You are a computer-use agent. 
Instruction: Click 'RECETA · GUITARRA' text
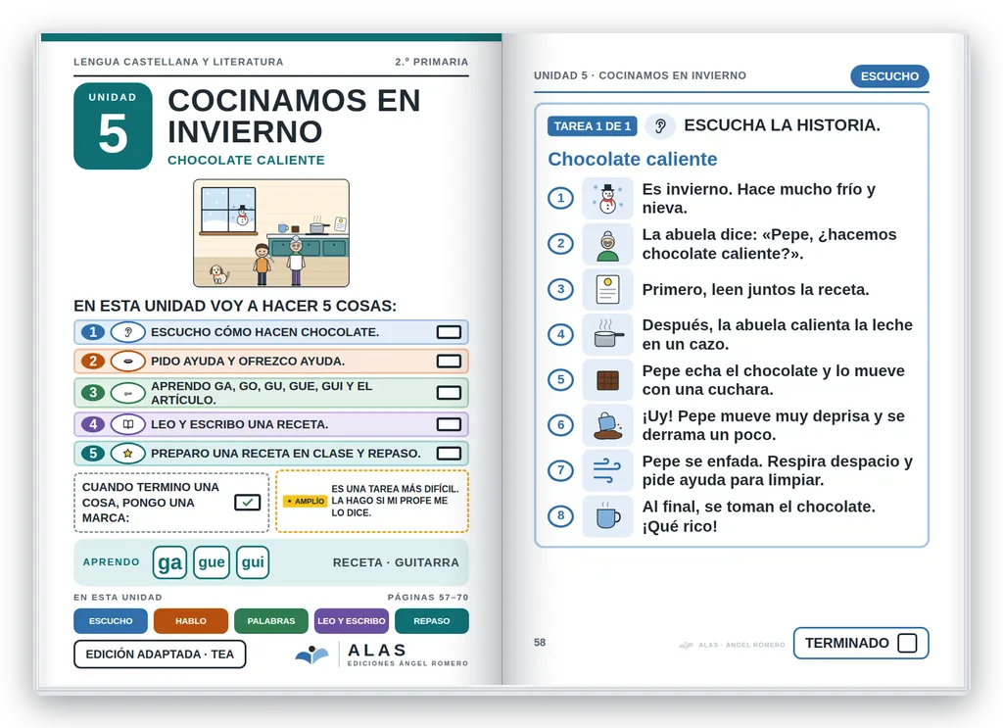tap(396, 562)
